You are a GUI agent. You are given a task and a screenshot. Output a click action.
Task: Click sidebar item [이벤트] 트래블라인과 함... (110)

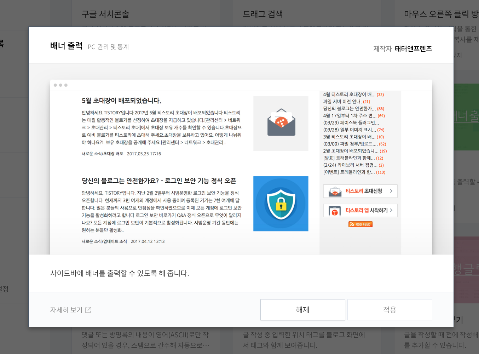[354, 172]
